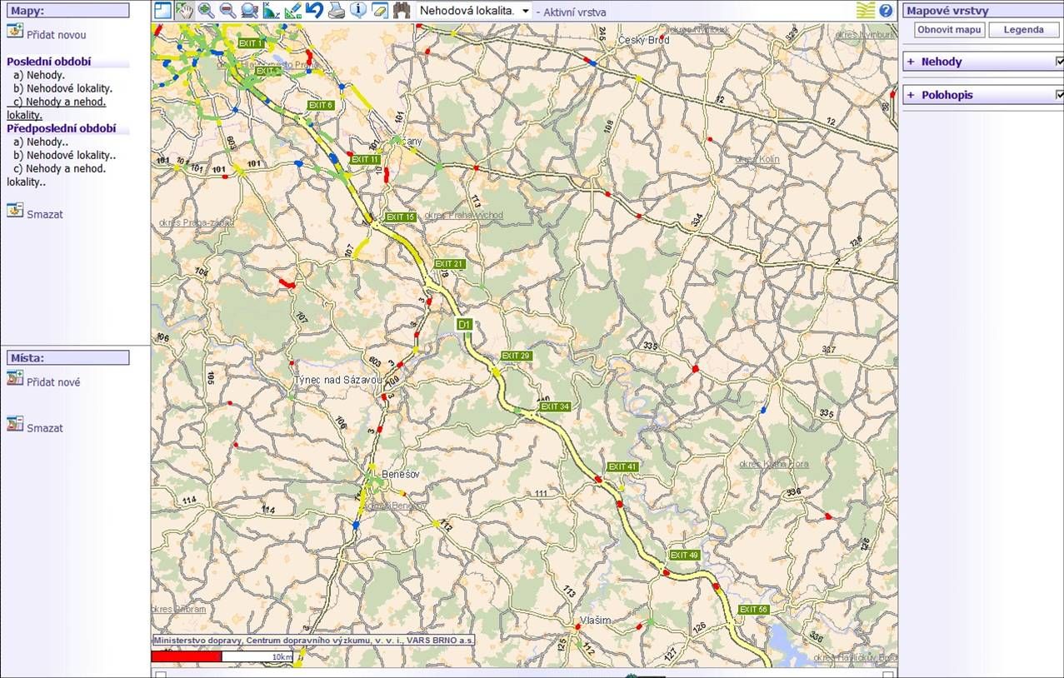
Task: Click the eraser clear icon
Action: [380, 11]
